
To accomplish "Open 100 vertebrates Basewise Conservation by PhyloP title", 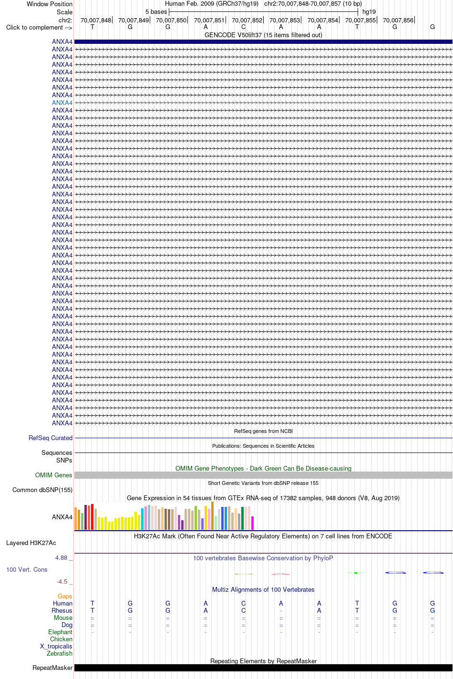I will coord(263,558).
